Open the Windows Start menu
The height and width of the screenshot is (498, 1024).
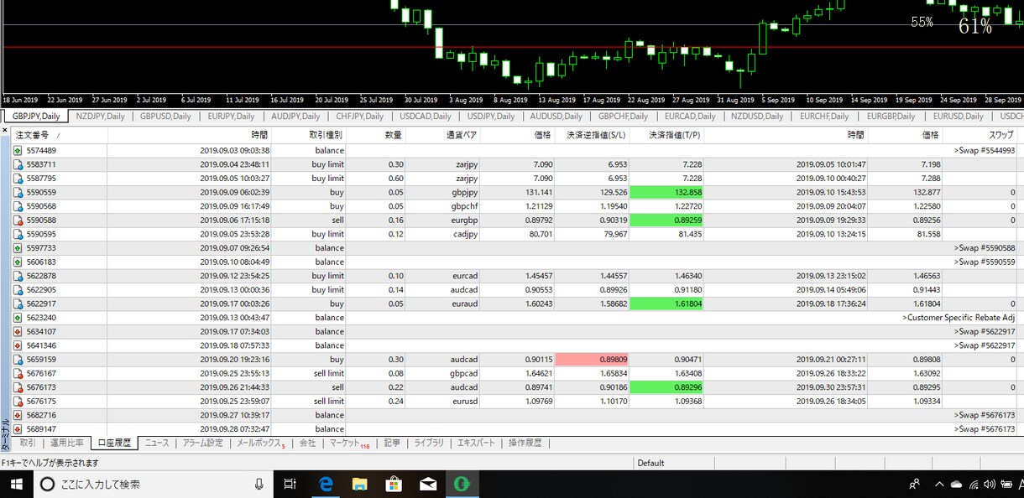pyautogui.click(x=16, y=484)
